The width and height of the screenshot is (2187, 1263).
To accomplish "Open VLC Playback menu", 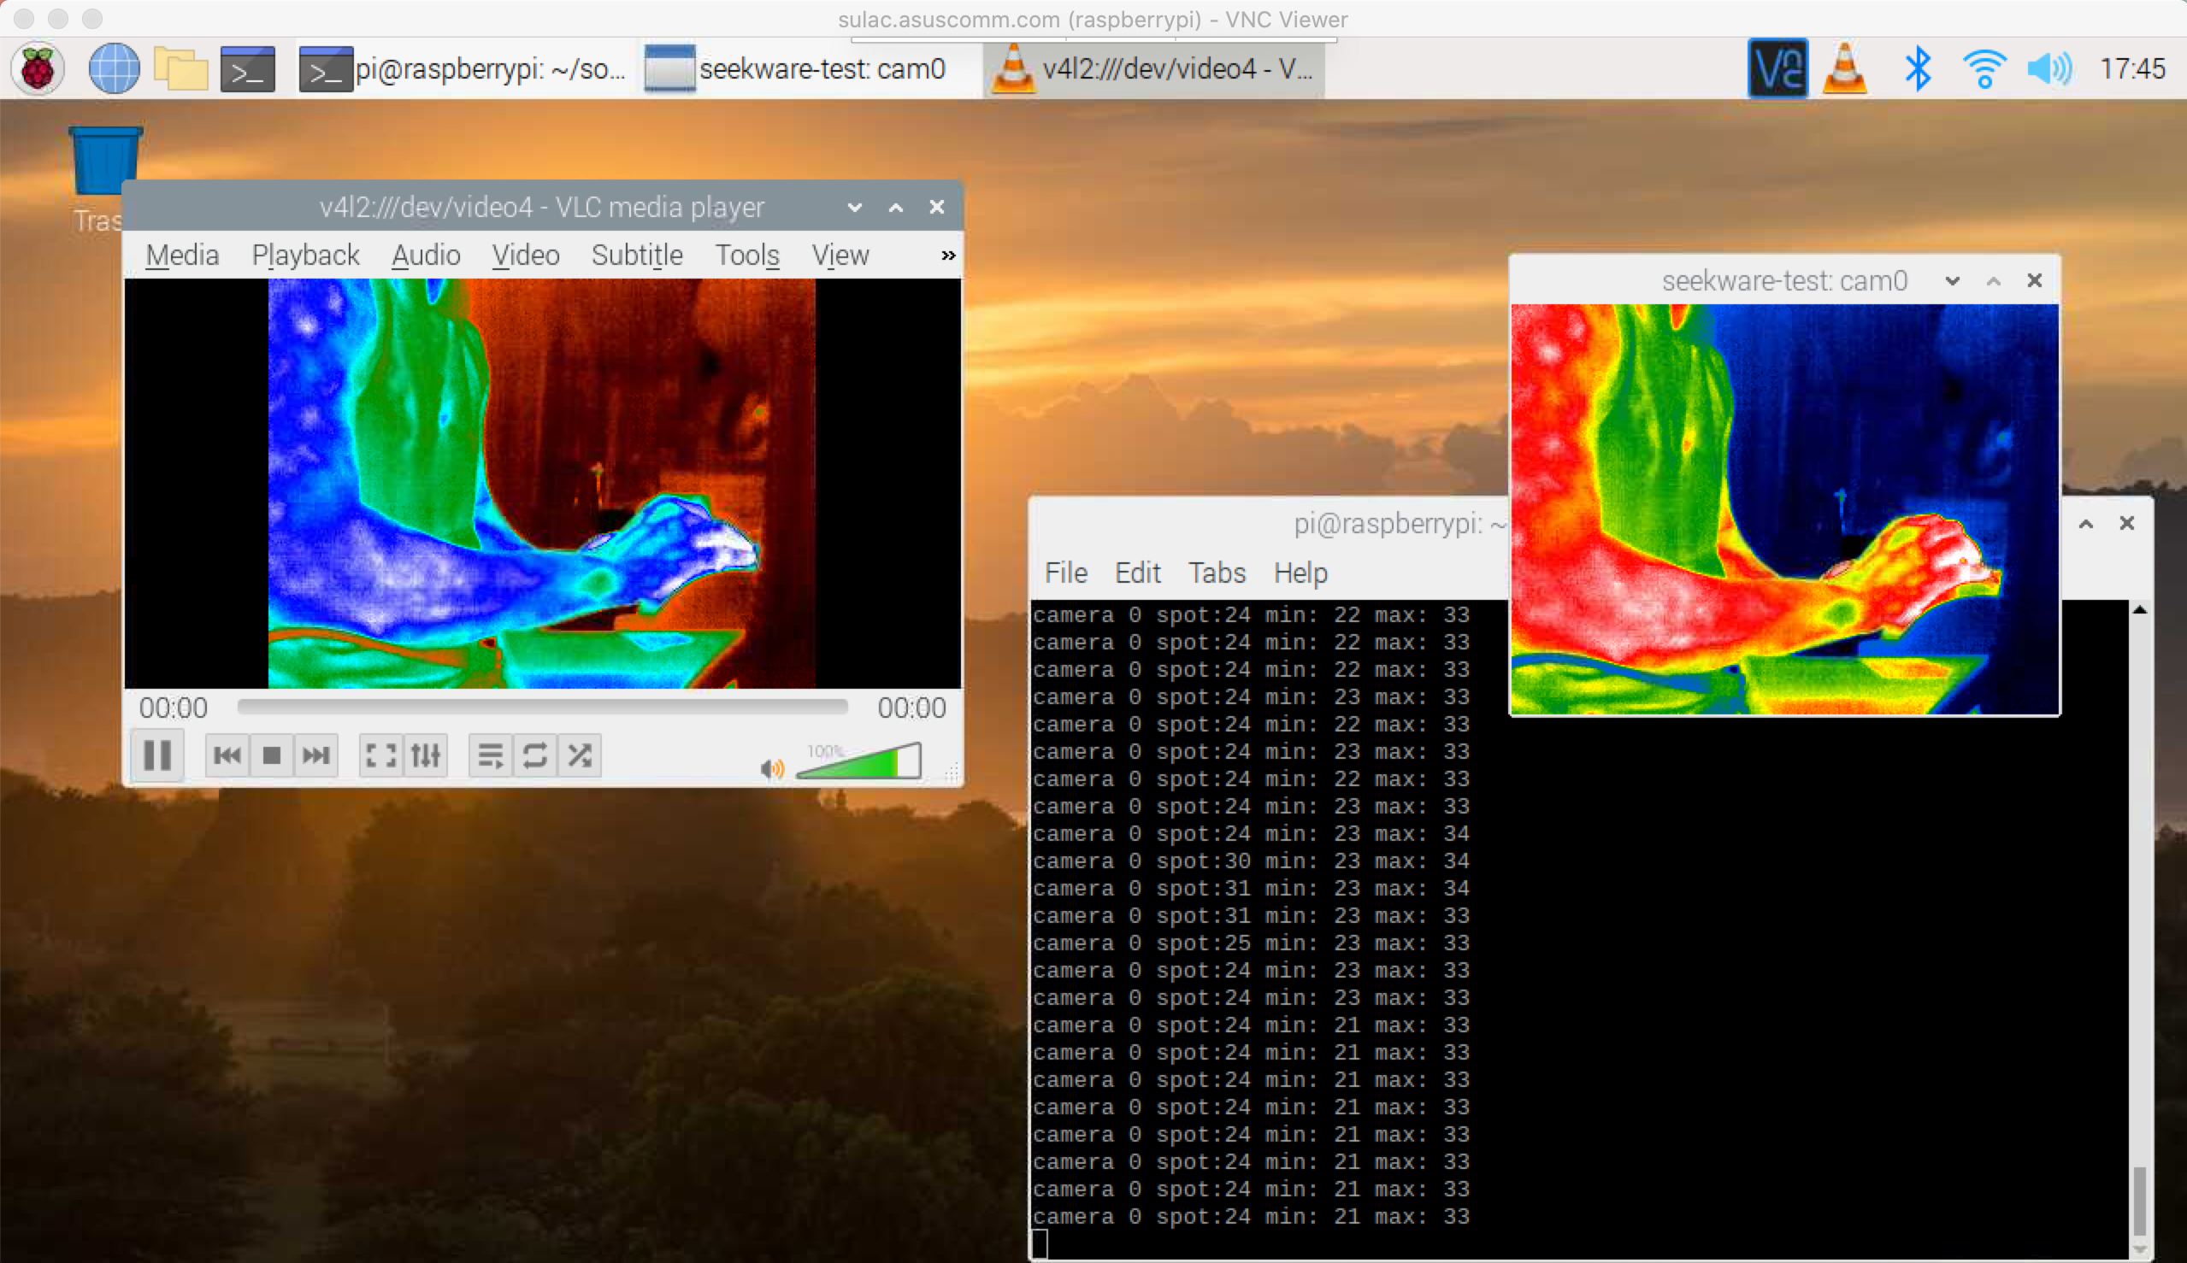I will pyautogui.click(x=305, y=255).
